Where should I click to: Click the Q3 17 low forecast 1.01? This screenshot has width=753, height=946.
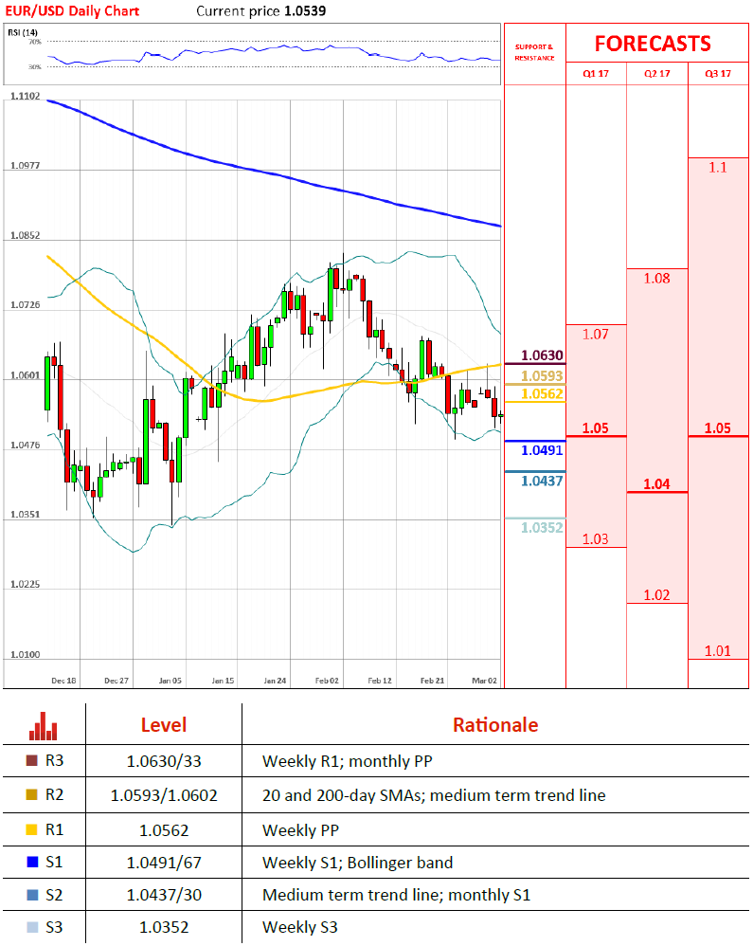click(718, 651)
